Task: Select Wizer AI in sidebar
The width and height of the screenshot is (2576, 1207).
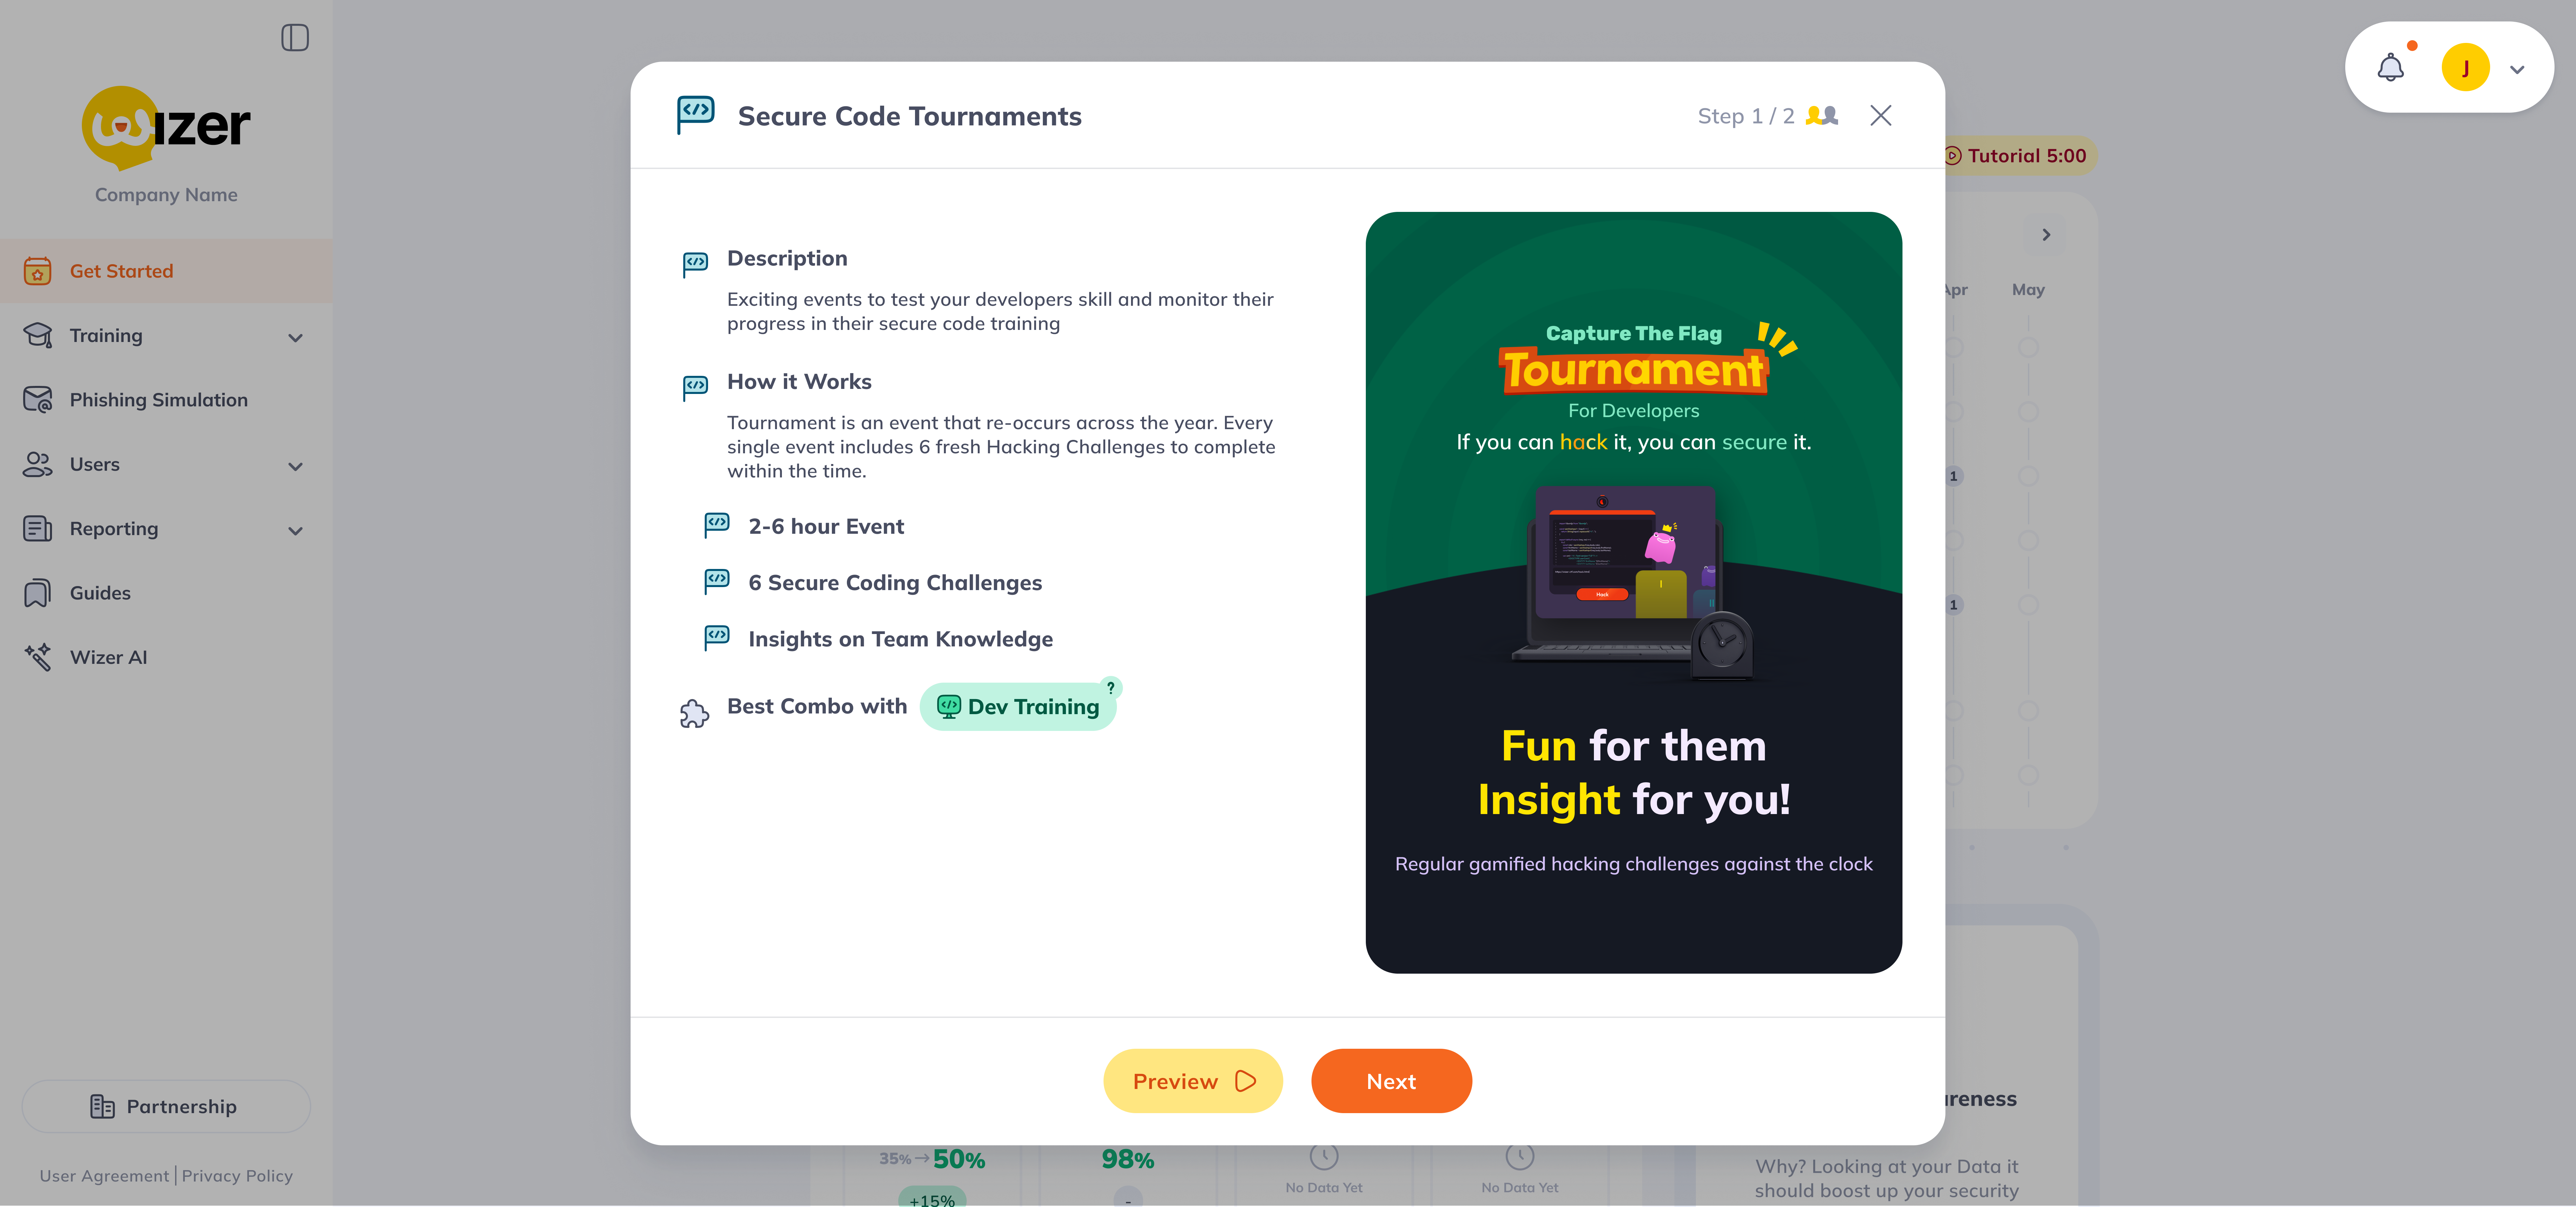Action: [108, 656]
